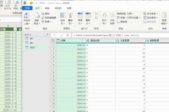The width and height of the screenshot is (169, 112).
Task: Click the Close & Load icon
Action: 27,15
